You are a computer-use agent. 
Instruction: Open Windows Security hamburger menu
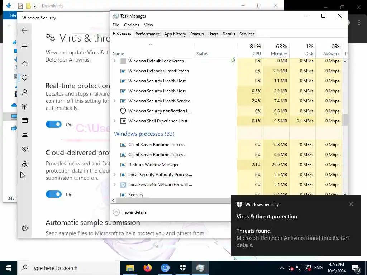[x=24, y=46]
